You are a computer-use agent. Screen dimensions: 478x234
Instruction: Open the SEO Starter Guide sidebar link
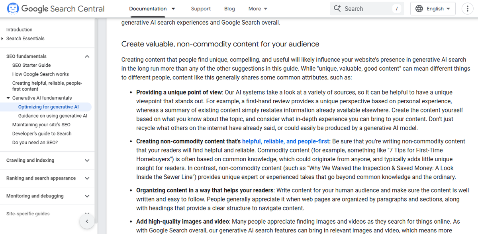(x=31, y=65)
